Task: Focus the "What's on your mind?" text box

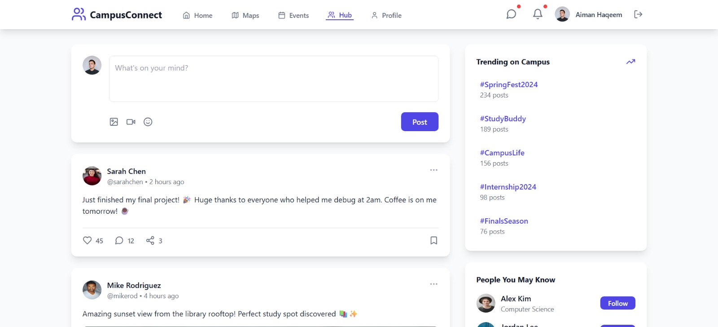Action: click(274, 79)
